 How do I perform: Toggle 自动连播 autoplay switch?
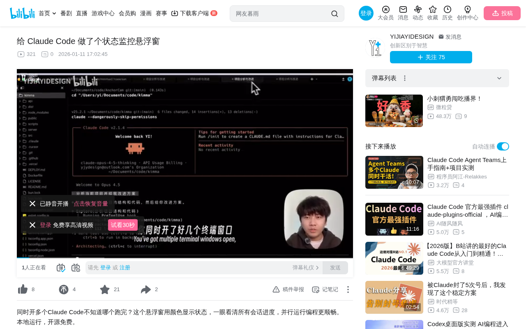click(503, 146)
